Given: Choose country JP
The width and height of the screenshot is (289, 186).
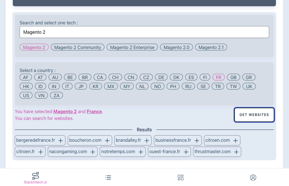Looking at the screenshot, I should [x=81, y=86].
